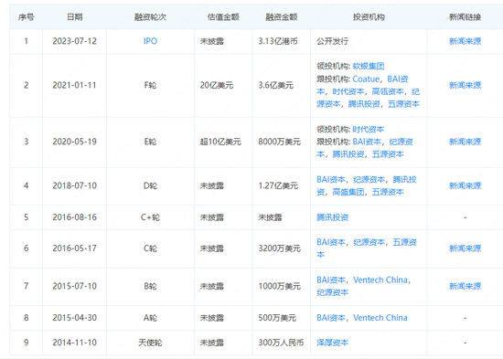503x359 pixels.
Task: Click BAI资本 link in the D轮 row
Action: point(331,179)
